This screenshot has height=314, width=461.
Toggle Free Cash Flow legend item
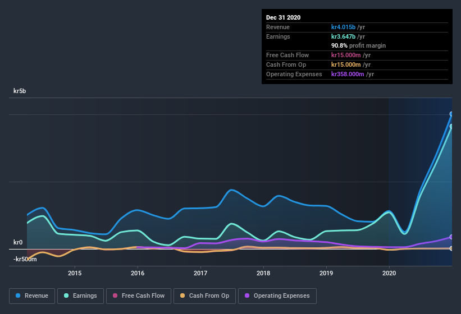(139, 295)
